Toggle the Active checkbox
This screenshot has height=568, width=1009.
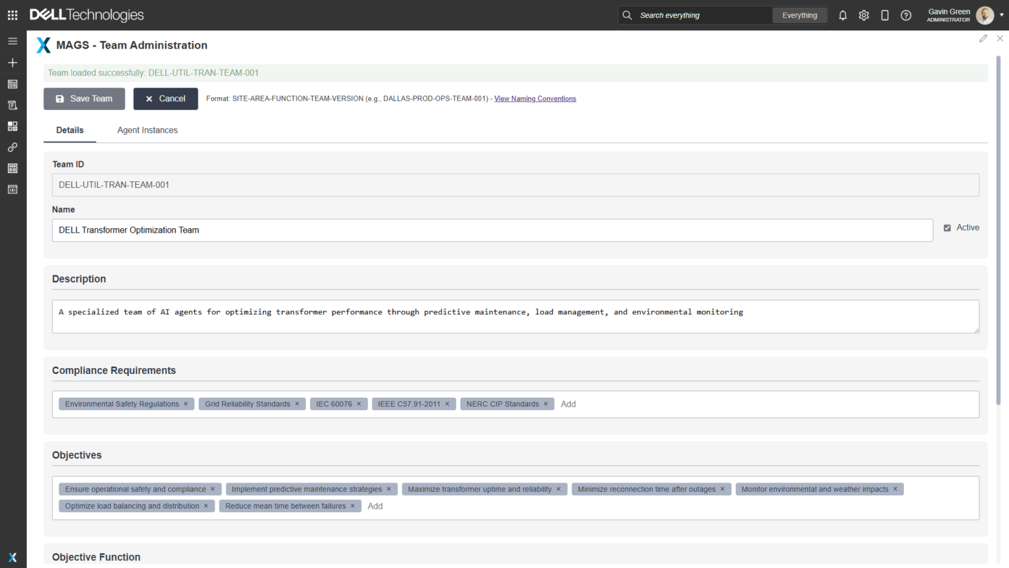[x=947, y=228]
